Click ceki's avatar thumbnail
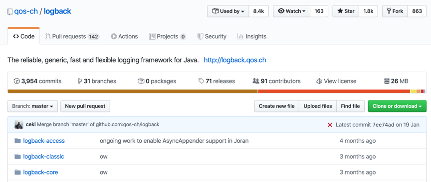This screenshot has height=182, width=431. (18, 125)
